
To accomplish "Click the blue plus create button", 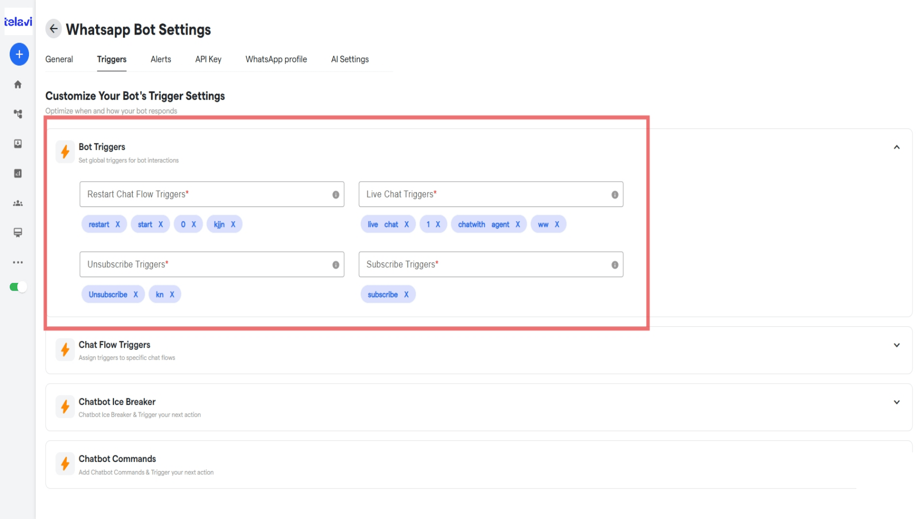I will coord(19,54).
